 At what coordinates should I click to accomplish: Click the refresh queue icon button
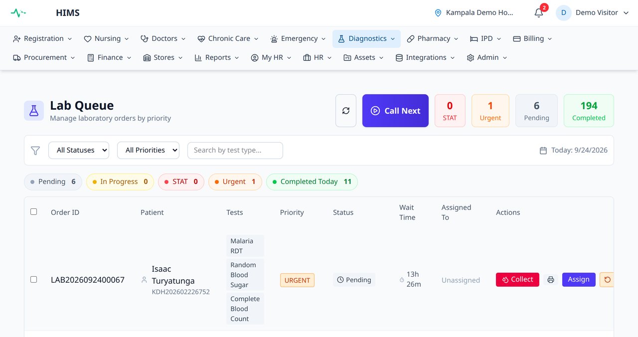(346, 111)
